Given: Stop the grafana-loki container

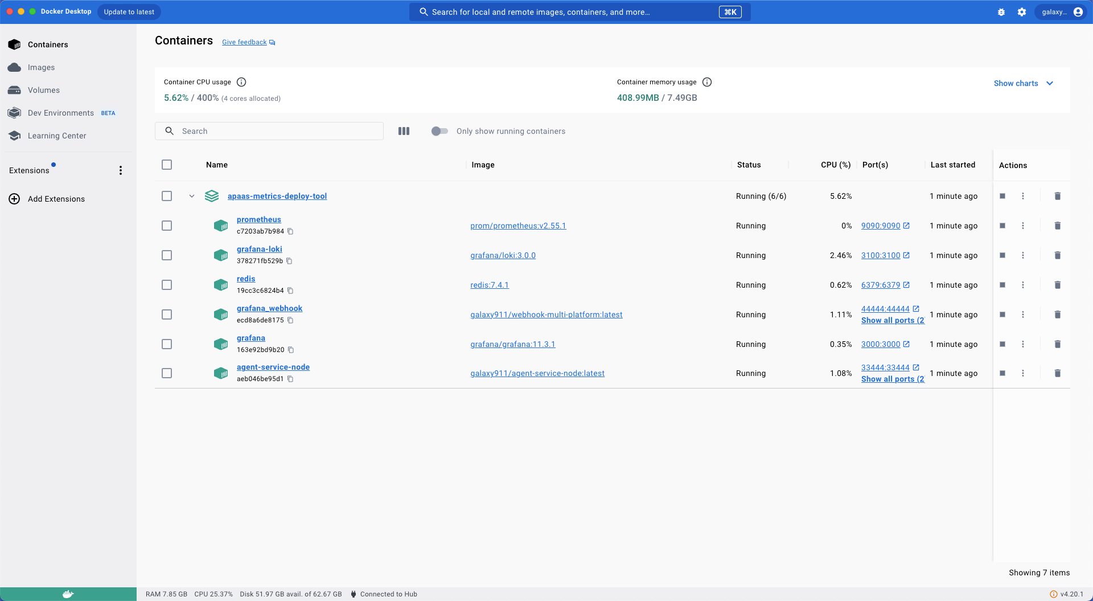Looking at the screenshot, I should click(1002, 255).
